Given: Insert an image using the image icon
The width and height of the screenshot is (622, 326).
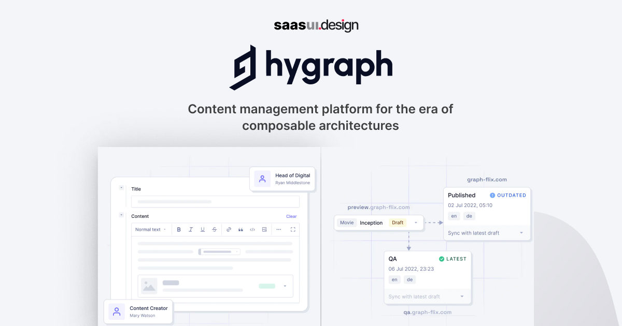Looking at the screenshot, I should coord(264,229).
